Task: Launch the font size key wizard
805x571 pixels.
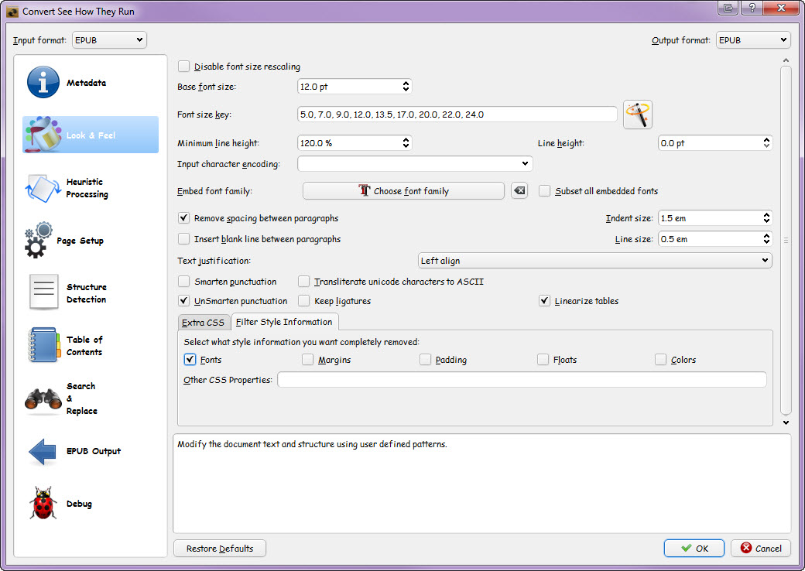Action: tap(638, 115)
